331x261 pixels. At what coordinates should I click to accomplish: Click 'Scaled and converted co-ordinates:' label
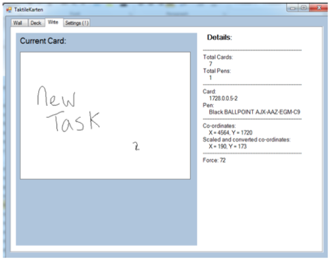(246, 139)
